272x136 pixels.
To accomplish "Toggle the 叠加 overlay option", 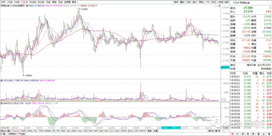I will 182,2.
